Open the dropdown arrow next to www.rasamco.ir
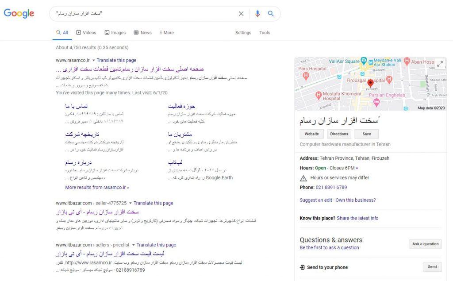 point(94,60)
